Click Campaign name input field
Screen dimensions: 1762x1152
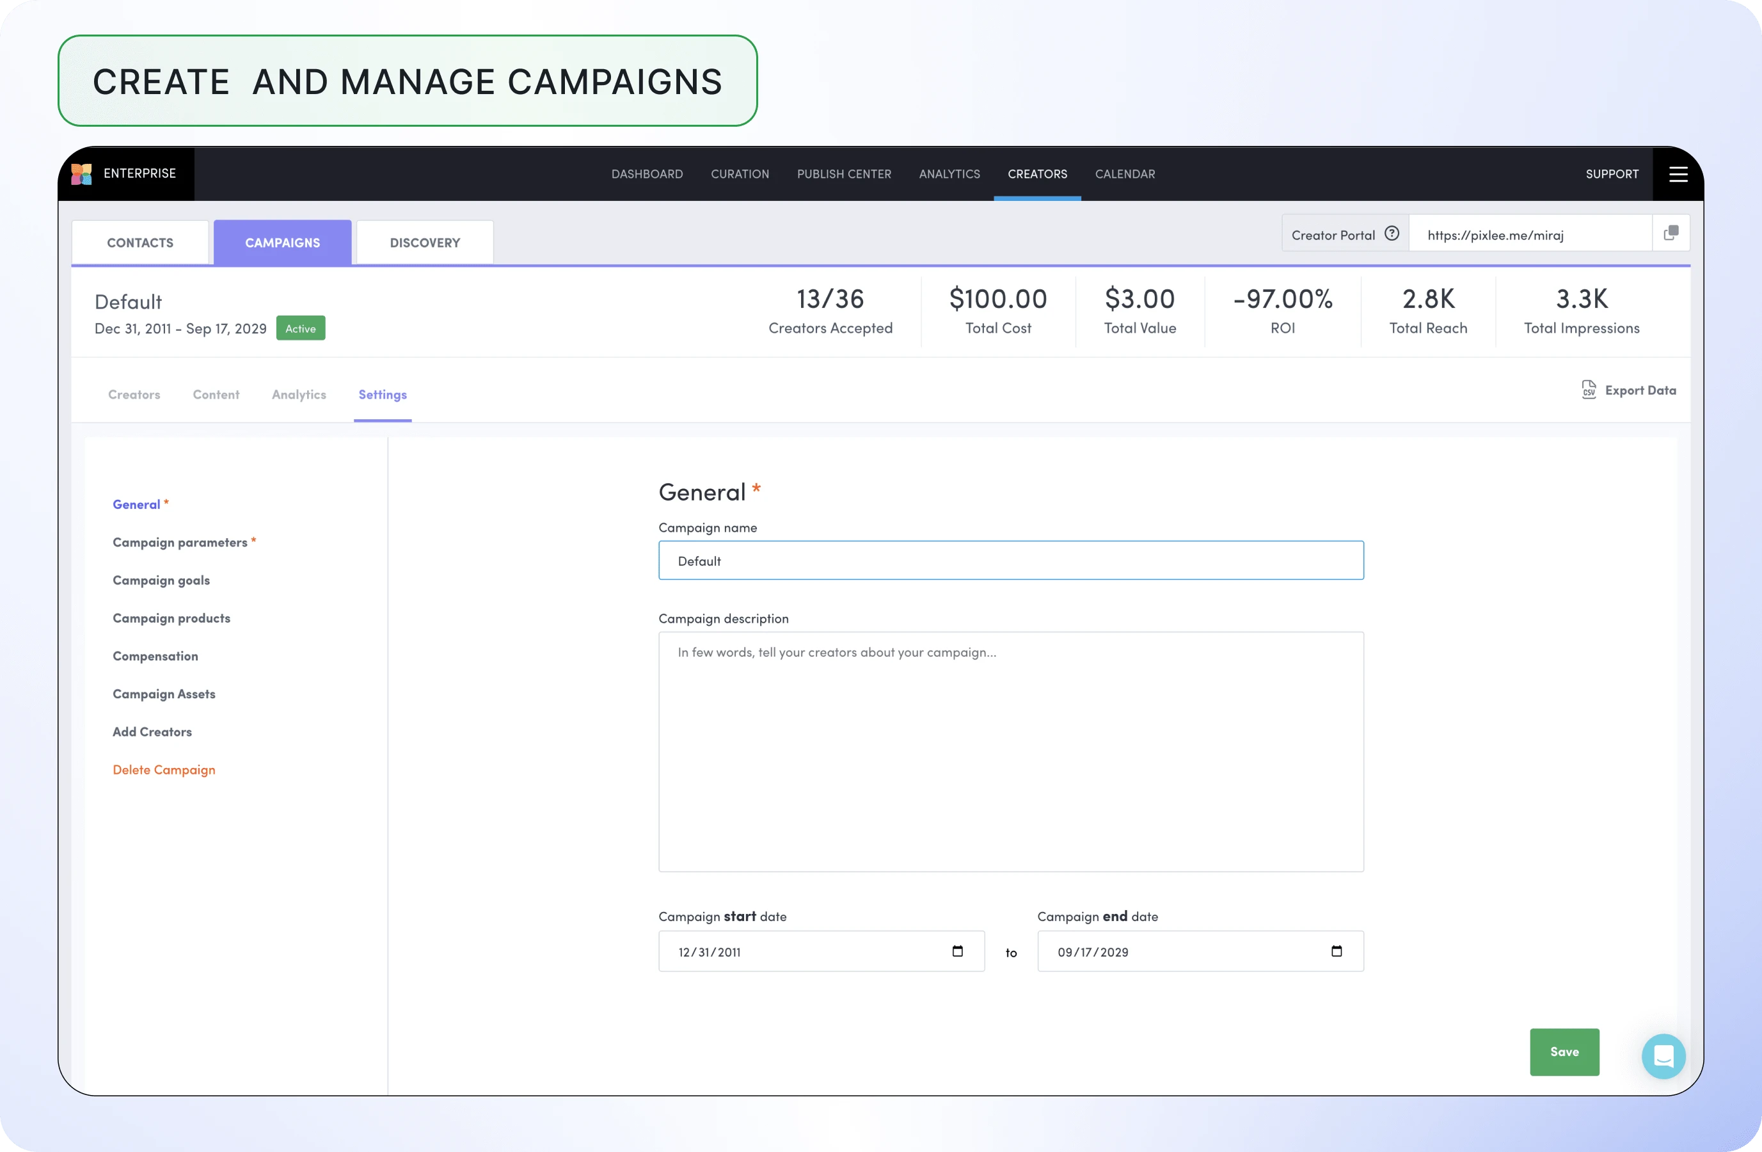1010,559
